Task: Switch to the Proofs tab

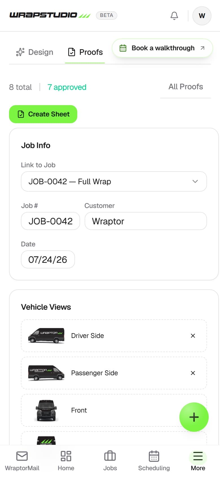Action: (85, 52)
